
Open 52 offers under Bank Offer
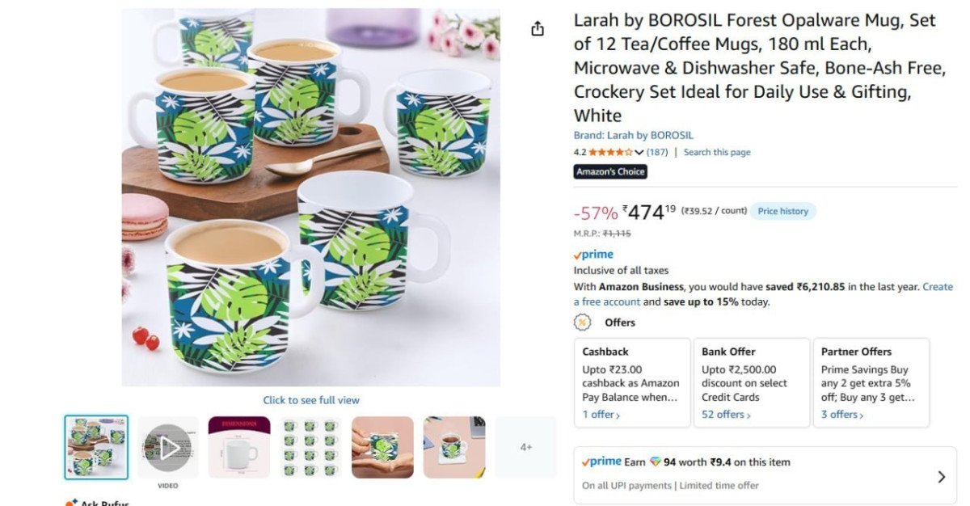click(x=723, y=414)
